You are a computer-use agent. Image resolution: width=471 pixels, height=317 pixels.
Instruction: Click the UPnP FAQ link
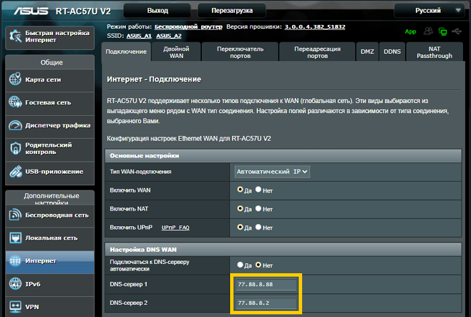tap(175, 227)
